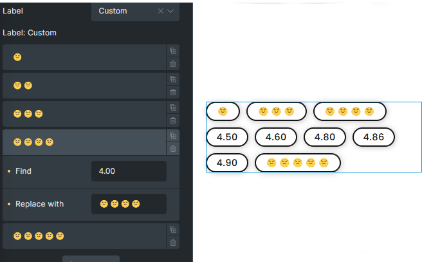Collapse the expanded four-emoji row
Image resolution: width=431 pixels, height=269 pixels.
click(x=84, y=142)
